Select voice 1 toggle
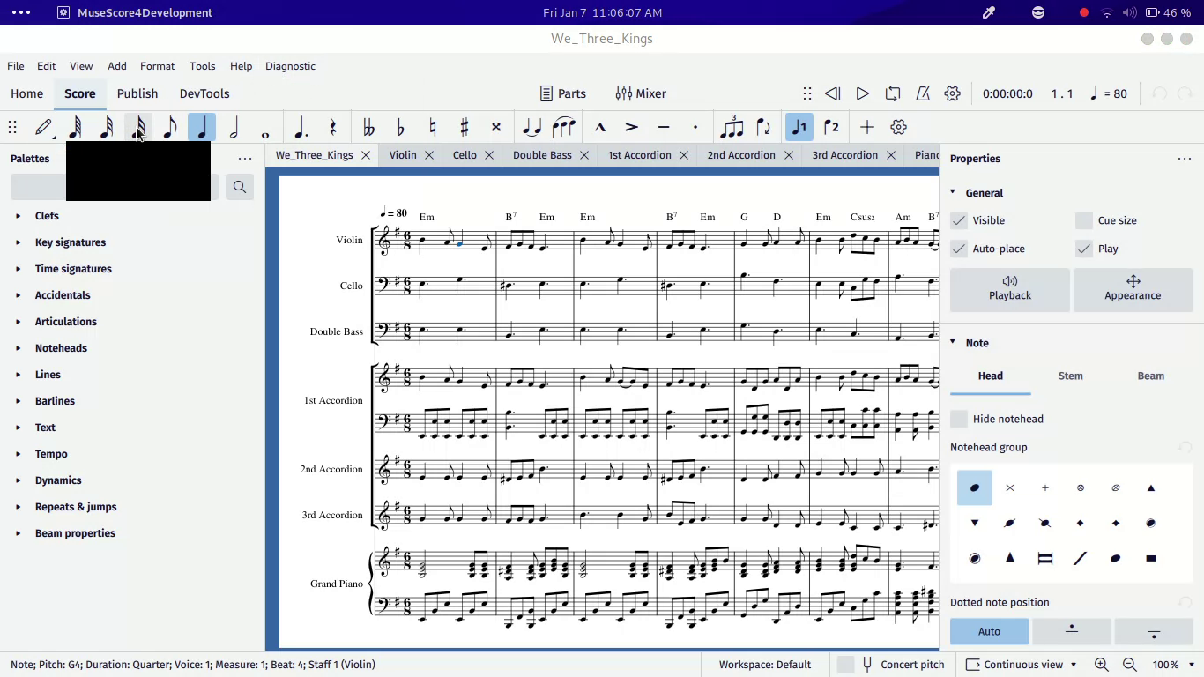The width and height of the screenshot is (1204, 677). [799, 127]
